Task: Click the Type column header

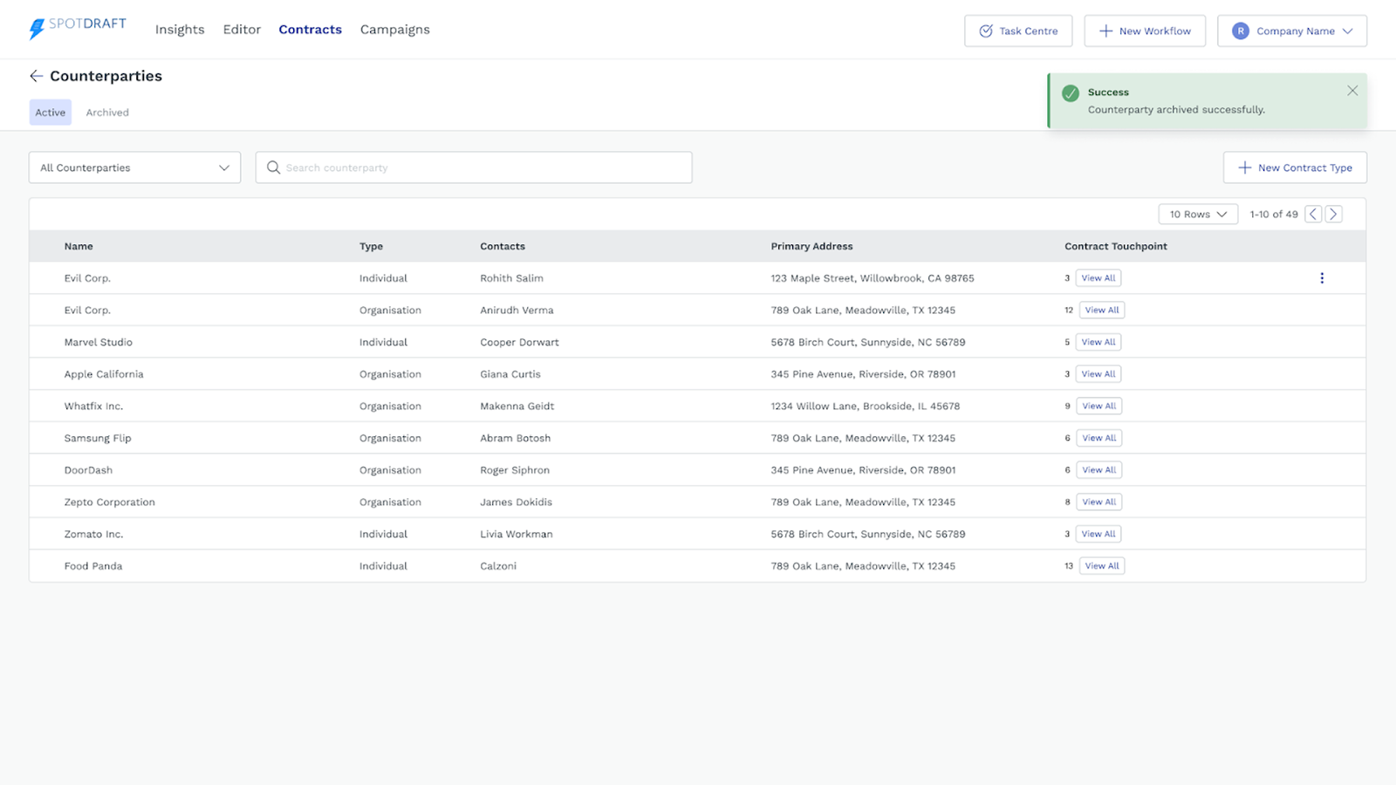Action: point(371,247)
